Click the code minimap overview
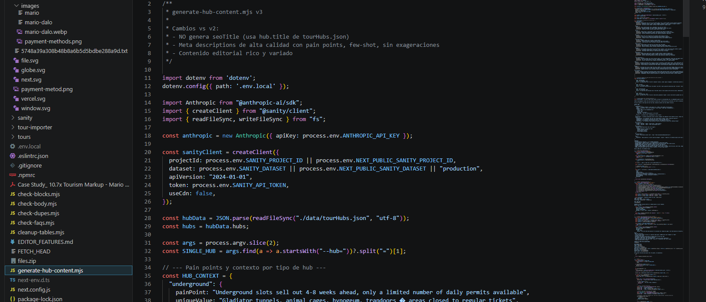Viewport: 706px width, 302px height. [658, 130]
